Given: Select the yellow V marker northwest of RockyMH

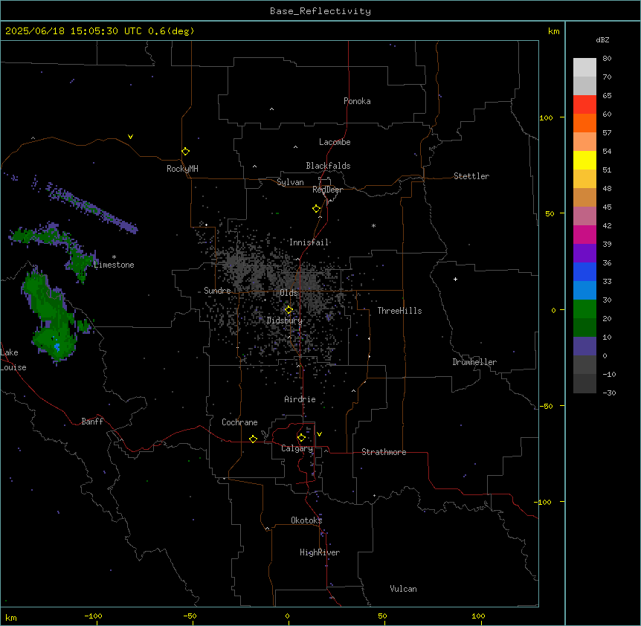Looking at the screenshot, I should pyautogui.click(x=130, y=137).
